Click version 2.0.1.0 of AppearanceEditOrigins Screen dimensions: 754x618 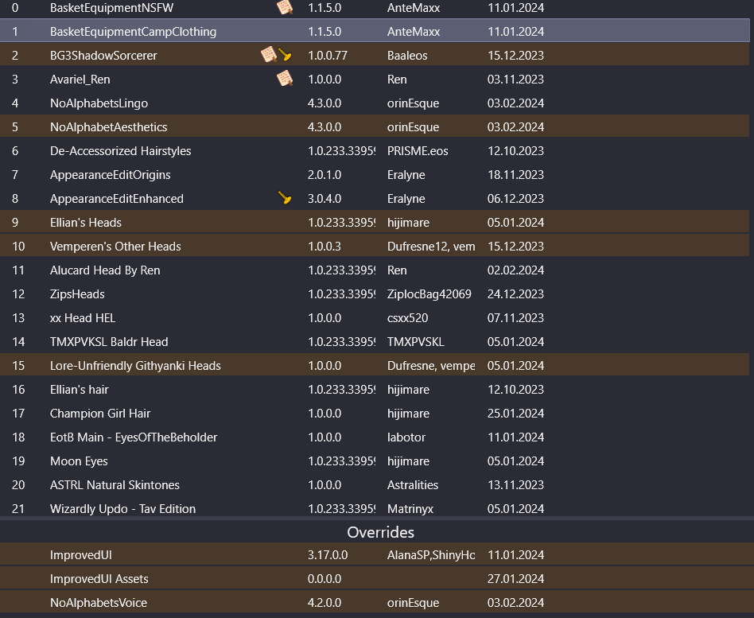click(325, 174)
